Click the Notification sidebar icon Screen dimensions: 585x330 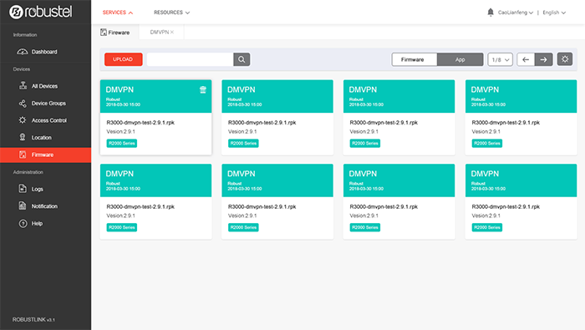click(x=23, y=206)
